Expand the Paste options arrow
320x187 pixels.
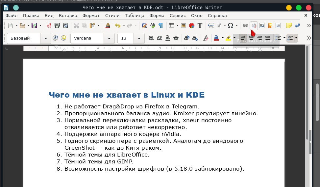click(99, 26)
